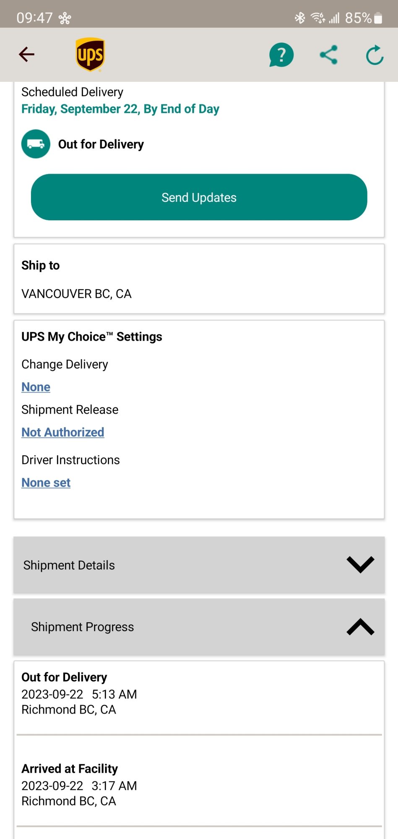398x839 pixels.
Task: Tap the Bluetooth status bar icon
Action: (300, 18)
